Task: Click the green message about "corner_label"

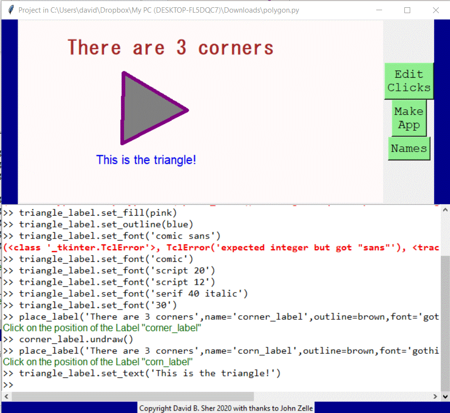Action: point(102,327)
